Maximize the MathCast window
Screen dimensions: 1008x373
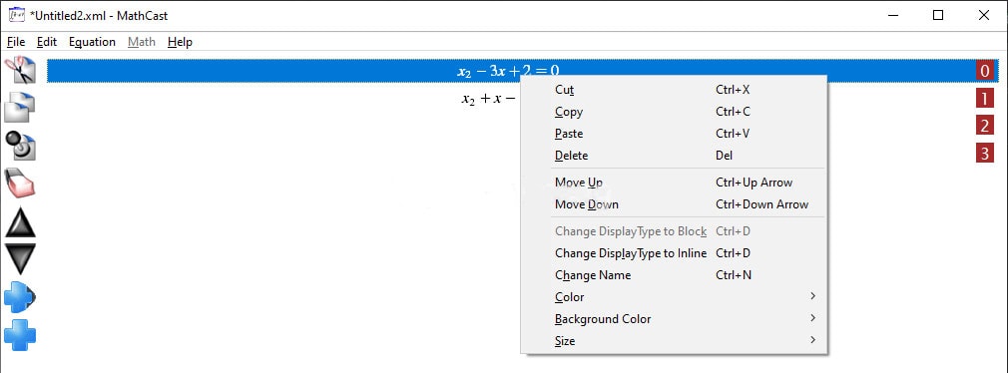pos(938,15)
